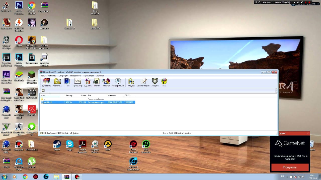The height and width of the screenshot is (180, 321).
Task: Open the Файл menu
Action: pos(43,75)
